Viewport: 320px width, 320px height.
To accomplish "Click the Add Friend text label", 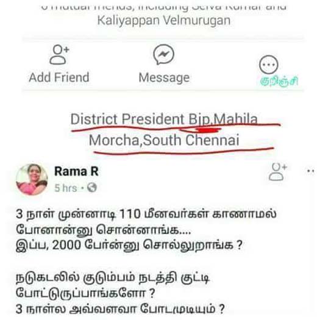I will click(x=59, y=77).
